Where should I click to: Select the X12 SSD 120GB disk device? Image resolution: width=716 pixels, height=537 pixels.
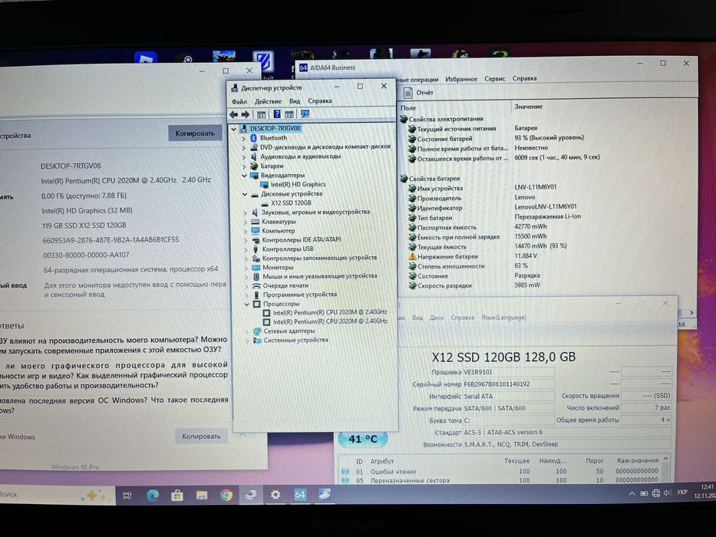291,203
